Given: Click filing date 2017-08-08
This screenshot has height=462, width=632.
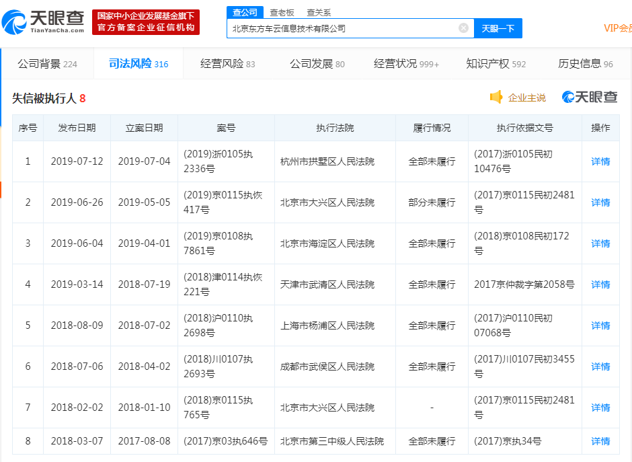Looking at the screenshot, I should 145,441.
